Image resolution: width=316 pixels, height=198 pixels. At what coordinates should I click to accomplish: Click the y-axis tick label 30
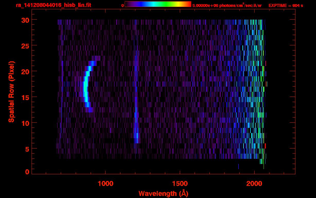pos(25,20)
